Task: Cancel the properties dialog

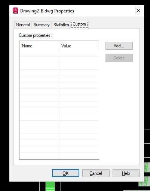Action: 96,173
